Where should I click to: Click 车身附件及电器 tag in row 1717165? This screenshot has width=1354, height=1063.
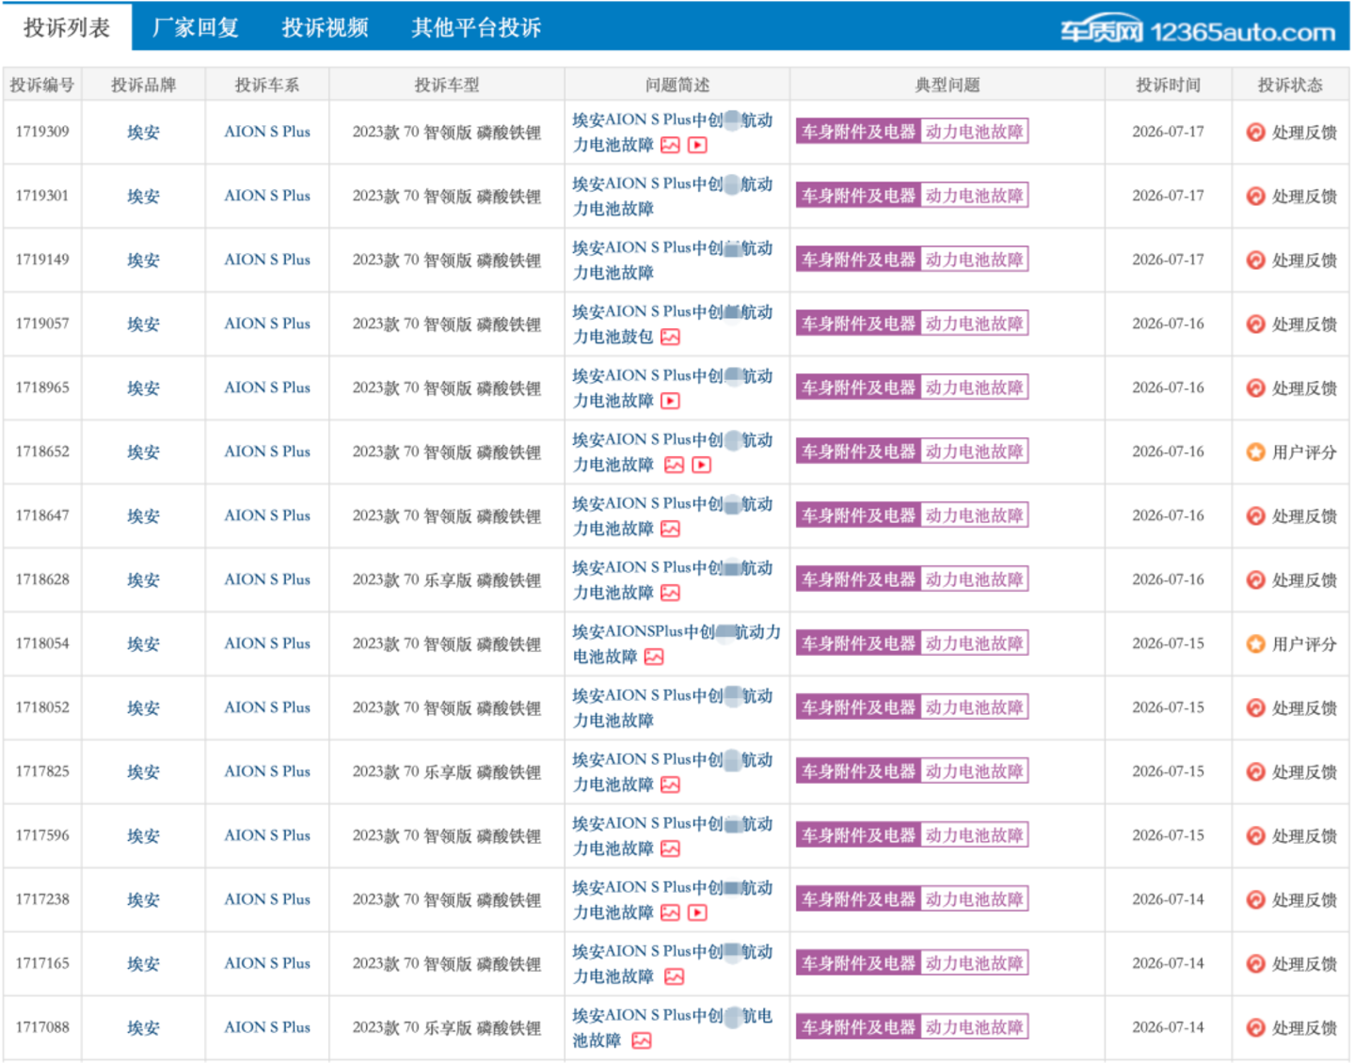858,963
